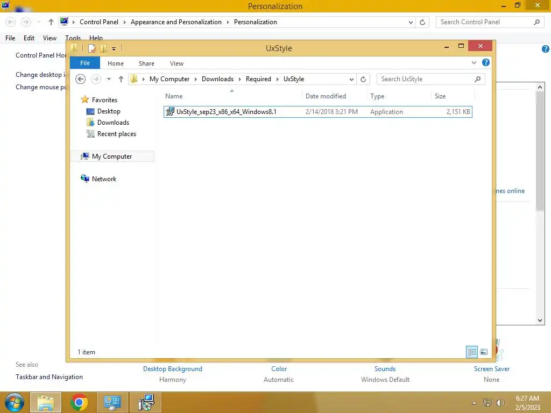The width and height of the screenshot is (551, 413).
Task: Open the Share ribbon tab
Action: [x=146, y=63]
